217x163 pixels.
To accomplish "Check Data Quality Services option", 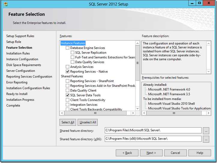I will tap(72, 62).
